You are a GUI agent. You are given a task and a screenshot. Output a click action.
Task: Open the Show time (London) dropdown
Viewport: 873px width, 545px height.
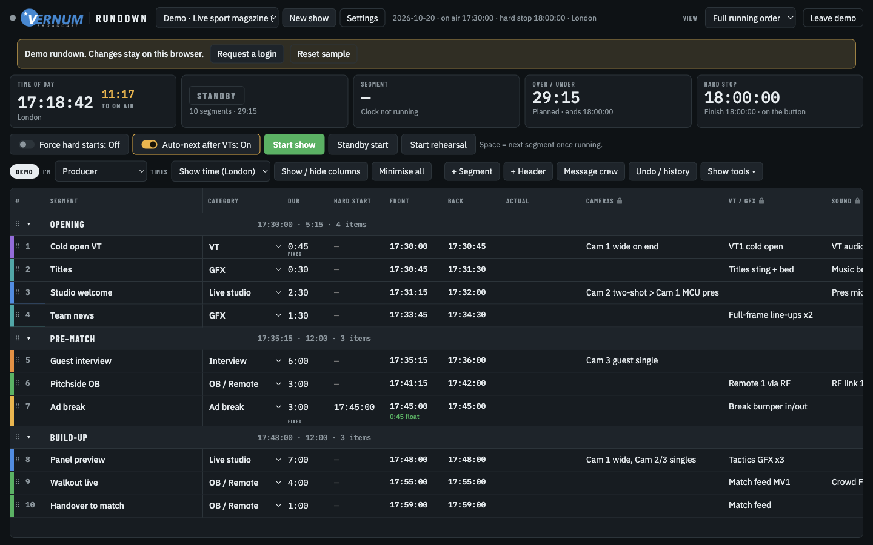click(221, 171)
